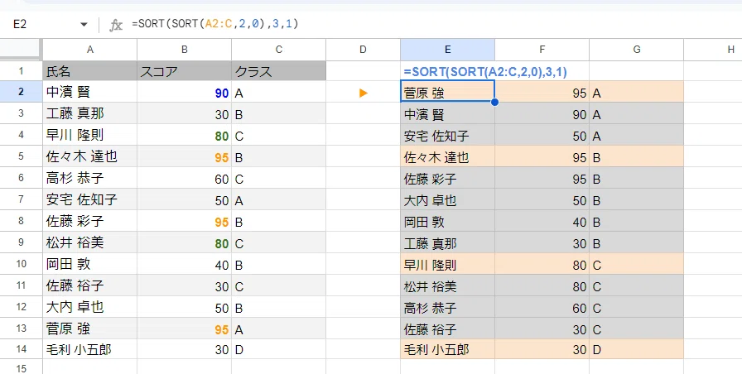742x374 pixels.
Task: Click score 40 in column F
Action: pyautogui.click(x=579, y=223)
